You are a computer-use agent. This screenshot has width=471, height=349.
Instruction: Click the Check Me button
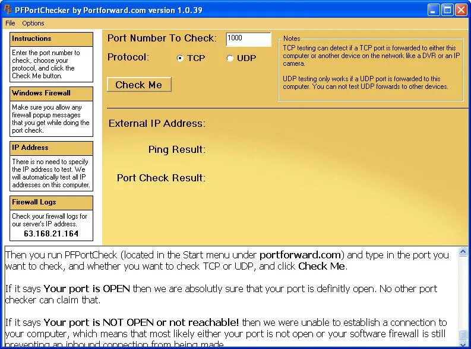click(x=139, y=85)
